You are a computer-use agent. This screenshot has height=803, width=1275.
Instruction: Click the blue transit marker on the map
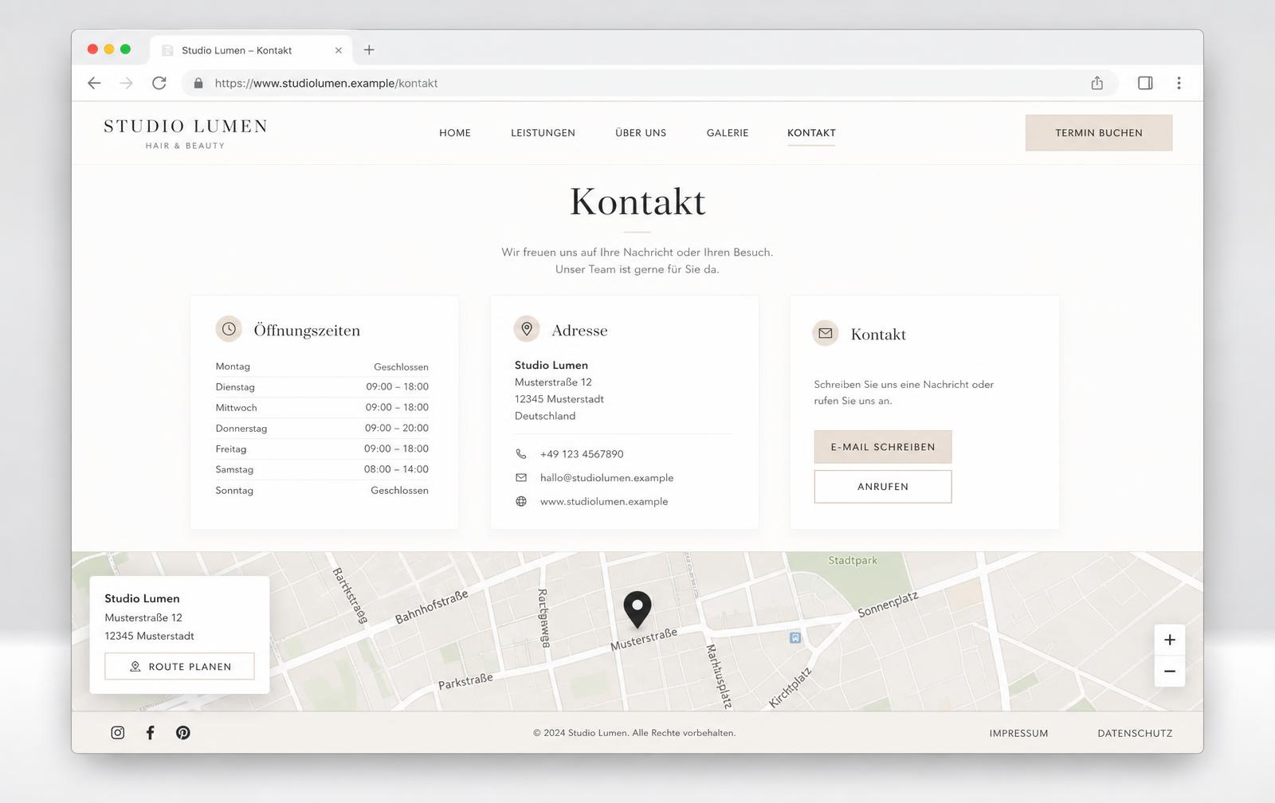(795, 637)
